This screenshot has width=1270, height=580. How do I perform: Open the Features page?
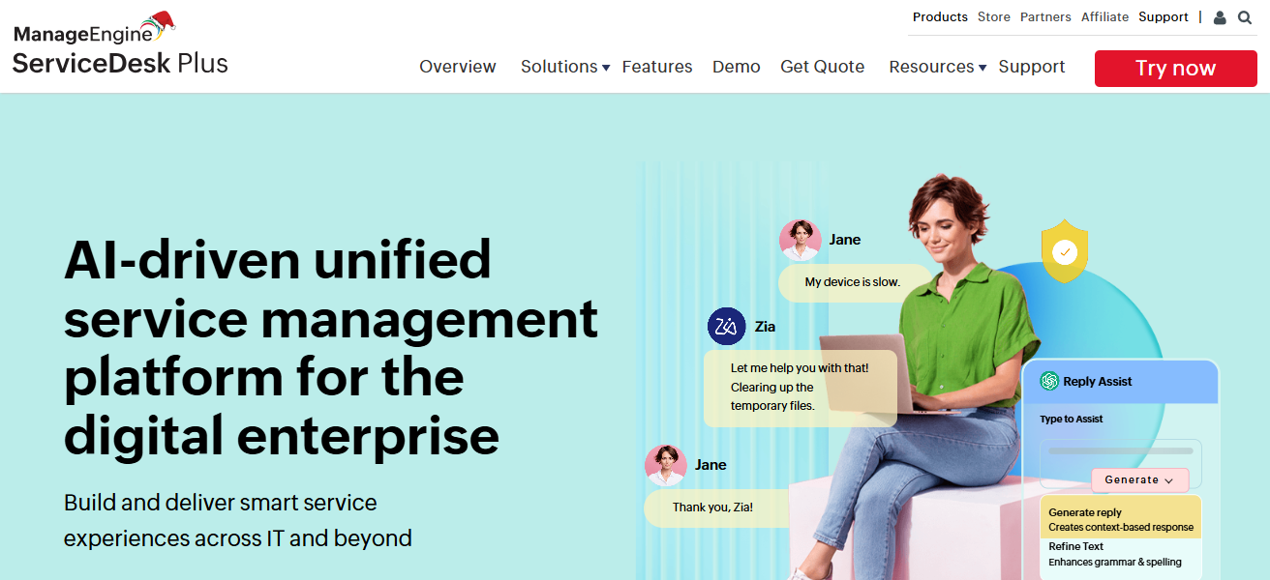point(657,67)
